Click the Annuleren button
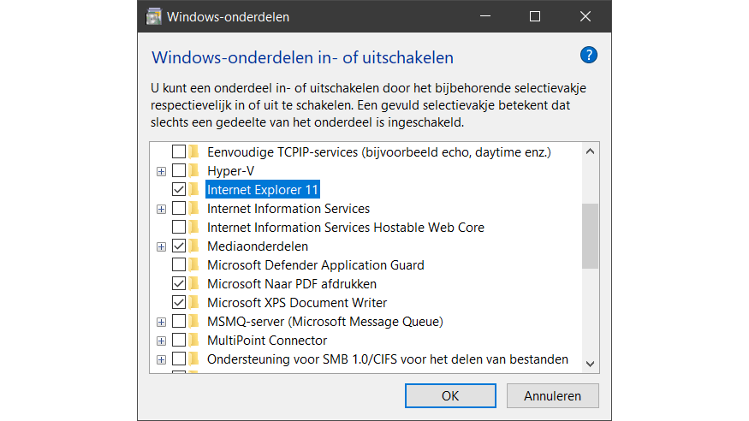This screenshot has height=421, width=749. [552, 396]
